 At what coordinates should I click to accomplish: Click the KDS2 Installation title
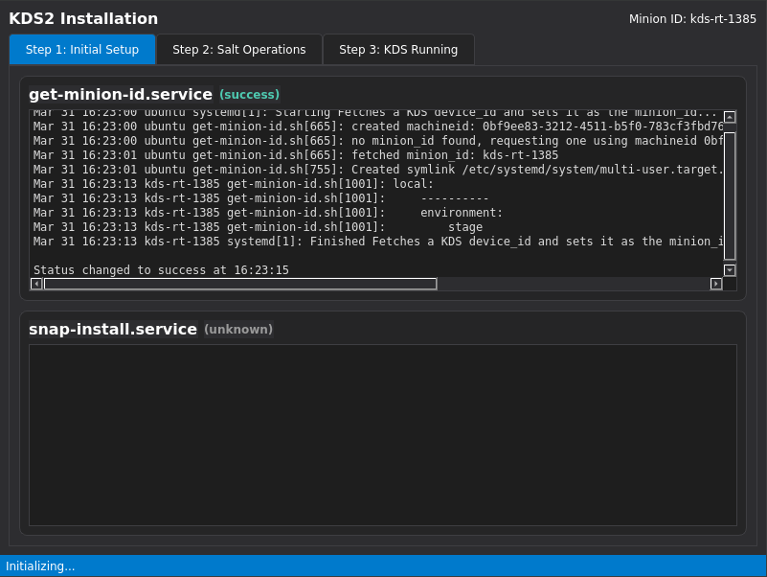pyautogui.click(x=83, y=18)
